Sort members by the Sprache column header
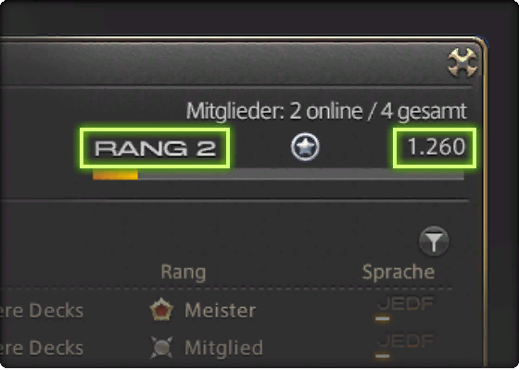The width and height of the screenshot is (519, 370). [399, 273]
